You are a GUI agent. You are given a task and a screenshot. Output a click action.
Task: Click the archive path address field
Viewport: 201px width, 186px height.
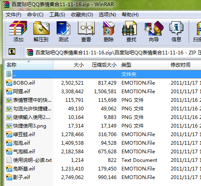[x=114, y=52]
